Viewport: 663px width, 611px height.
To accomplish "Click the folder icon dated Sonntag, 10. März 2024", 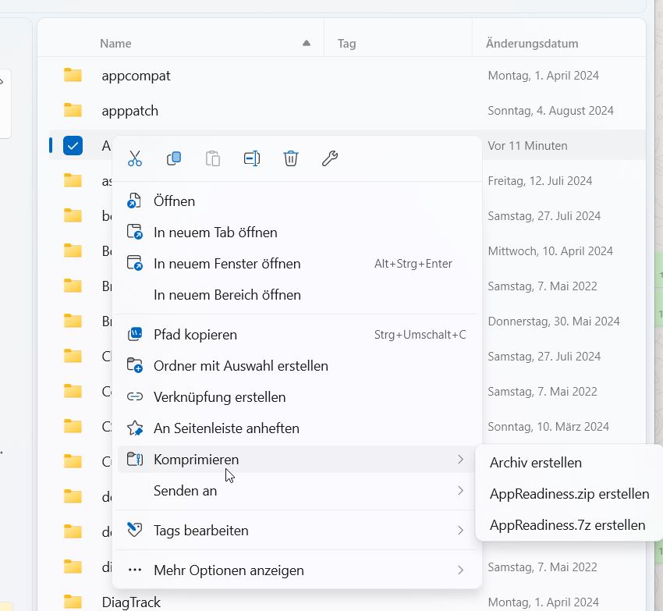I will 73,427.
